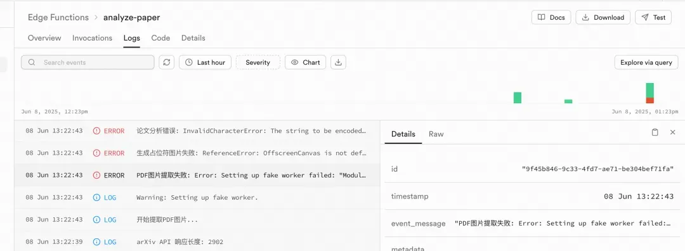Click the Edge Functions breadcrumb link
The image size is (685, 251).
tap(58, 18)
